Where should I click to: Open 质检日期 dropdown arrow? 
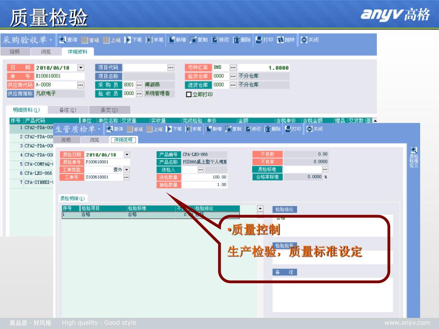click(127, 155)
